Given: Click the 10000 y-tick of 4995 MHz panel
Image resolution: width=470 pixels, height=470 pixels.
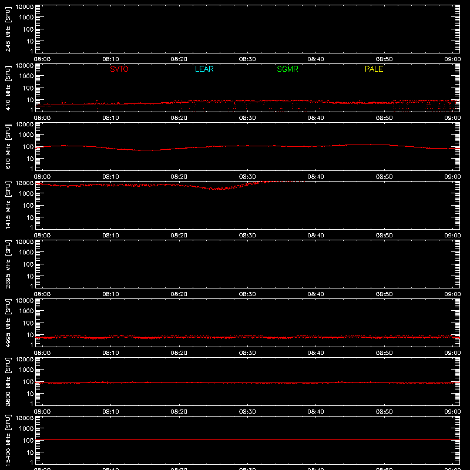Looking at the screenshot, I should [x=25, y=301].
